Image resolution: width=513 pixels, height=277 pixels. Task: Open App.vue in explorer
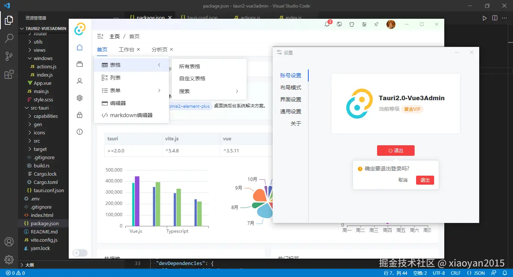pos(43,83)
